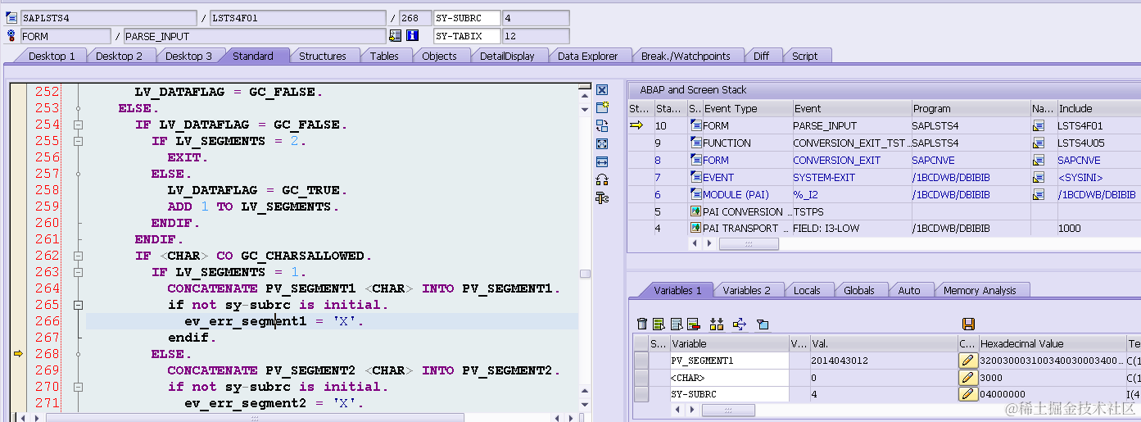Collapse the IF block at line 262
1141x422 pixels.
click(78, 256)
